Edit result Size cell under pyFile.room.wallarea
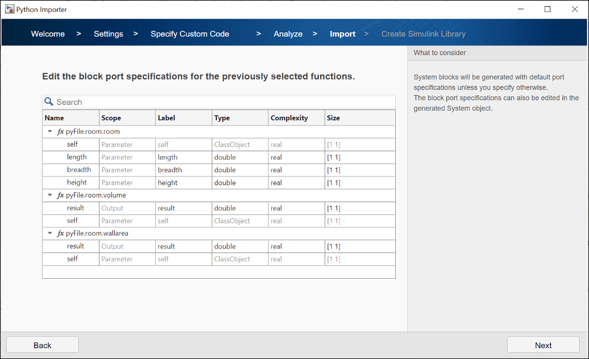This screenshot has height=359, width=589. click(x=360, y=246)
